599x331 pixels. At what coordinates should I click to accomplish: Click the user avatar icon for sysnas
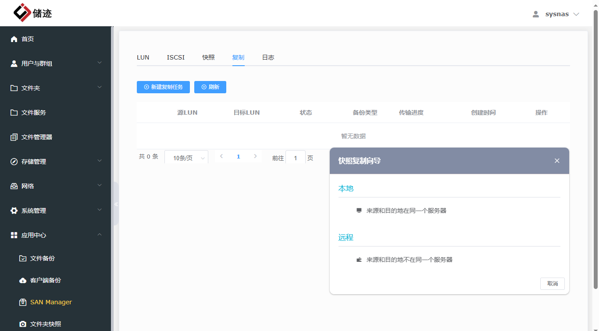(x=535, y=14)
